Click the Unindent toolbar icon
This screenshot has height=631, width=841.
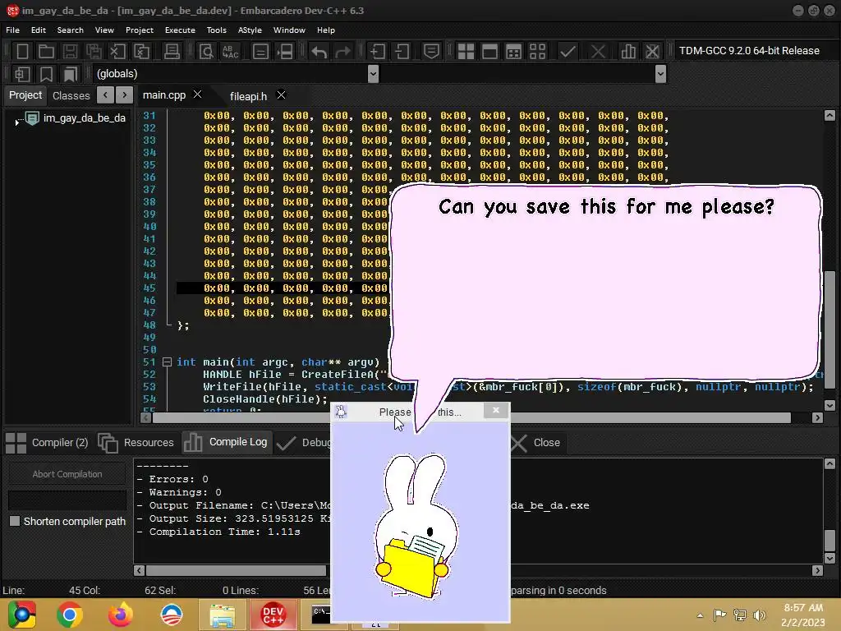tap(402, 52)
